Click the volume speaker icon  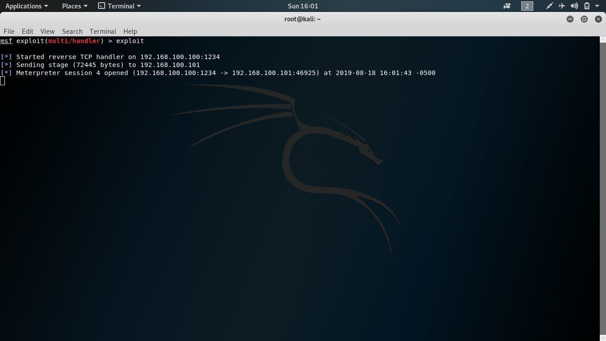[x=574, y=6]
